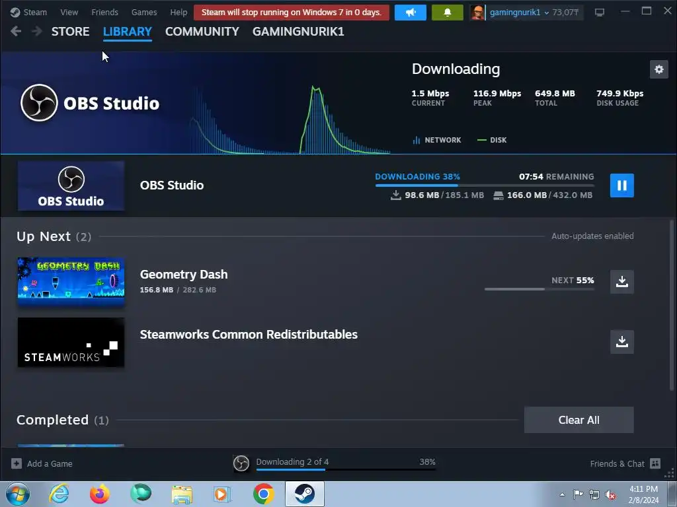
Task: Click the Geometry Dash progress bar
Action: 539,289
